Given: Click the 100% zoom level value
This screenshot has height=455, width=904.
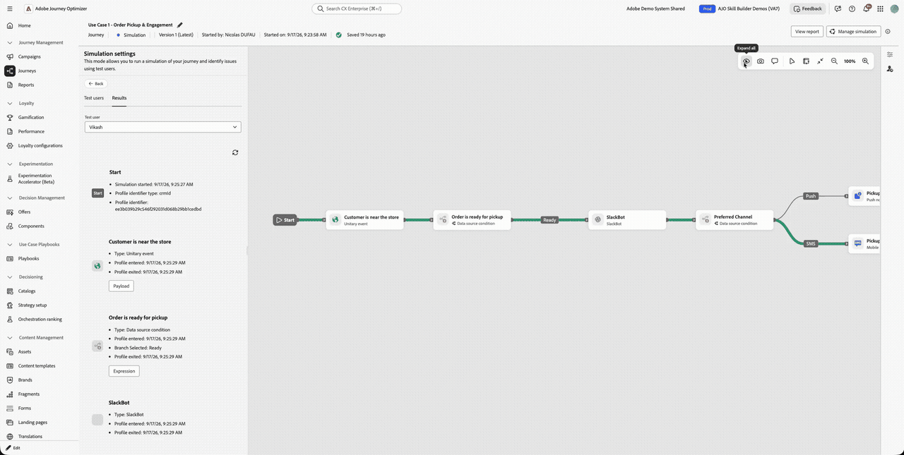Looking at the screenshot, I should (850, 61).
